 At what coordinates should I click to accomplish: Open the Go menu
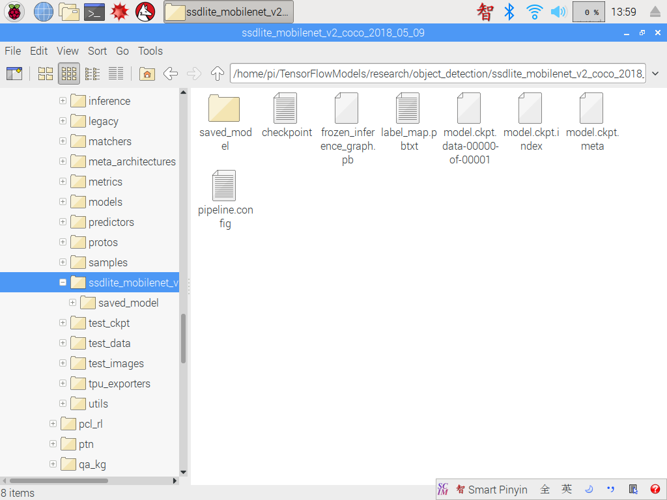coord(122,51)
